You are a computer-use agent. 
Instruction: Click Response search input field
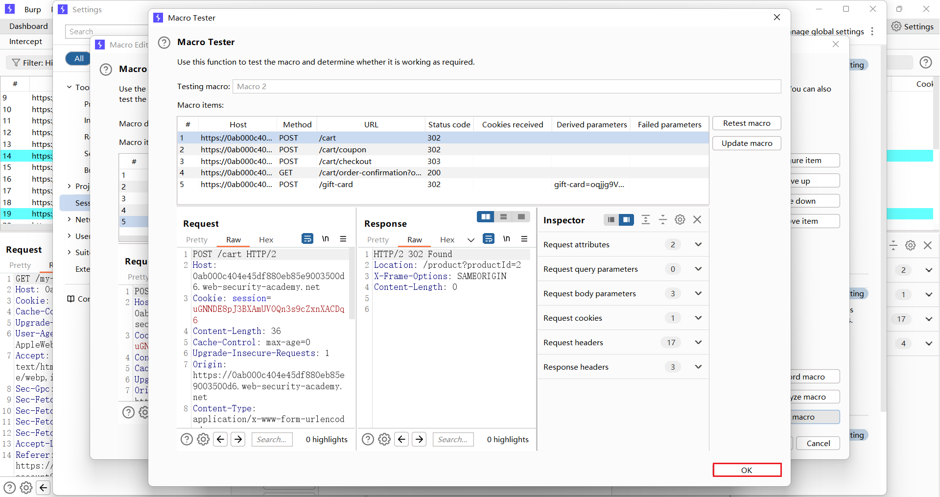tap(453, 439)
